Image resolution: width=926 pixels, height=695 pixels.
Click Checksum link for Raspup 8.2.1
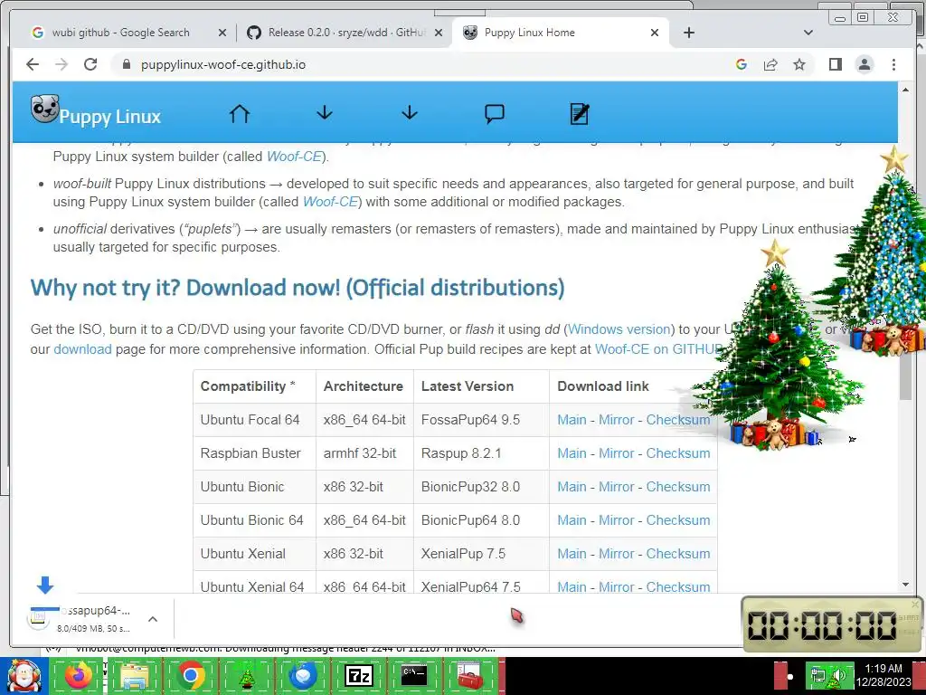678,453
